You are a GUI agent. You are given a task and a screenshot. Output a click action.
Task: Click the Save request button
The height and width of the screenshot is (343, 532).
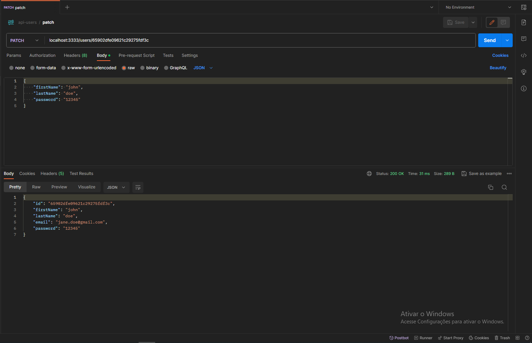pos(456,22)
